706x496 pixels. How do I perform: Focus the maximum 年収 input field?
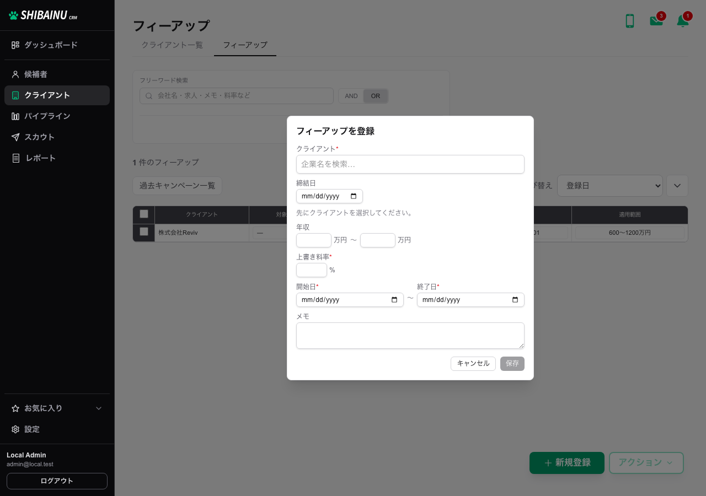point(378,240)
